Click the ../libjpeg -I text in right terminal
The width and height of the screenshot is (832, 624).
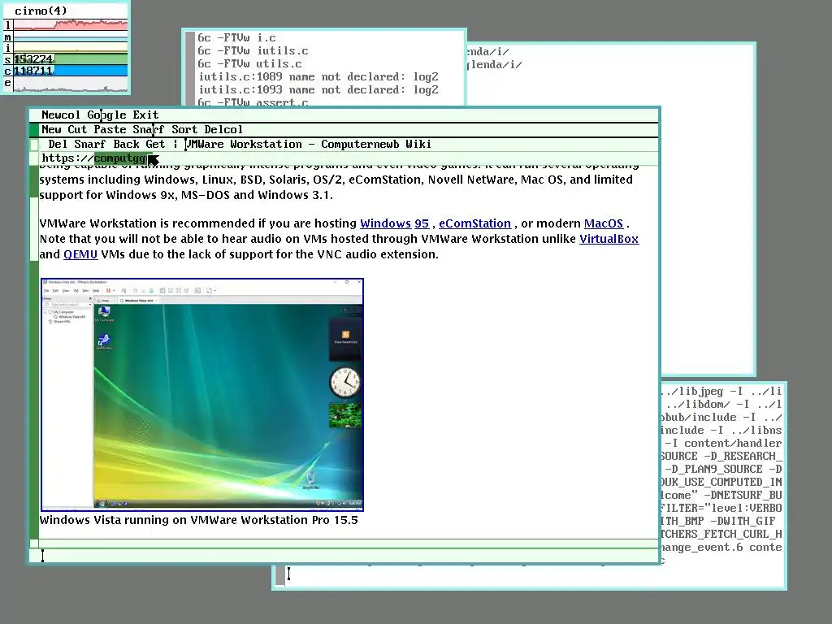(x=702, y=392)
